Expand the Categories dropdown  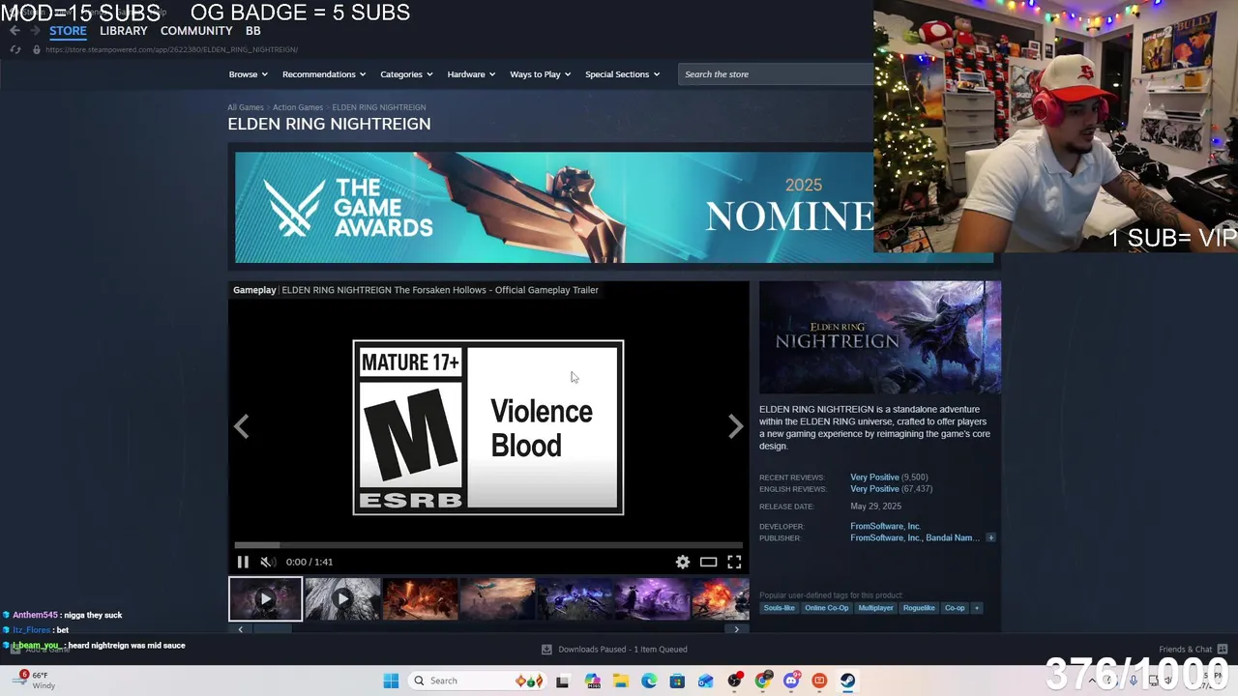pyautogui.click(x=406, y=74)
